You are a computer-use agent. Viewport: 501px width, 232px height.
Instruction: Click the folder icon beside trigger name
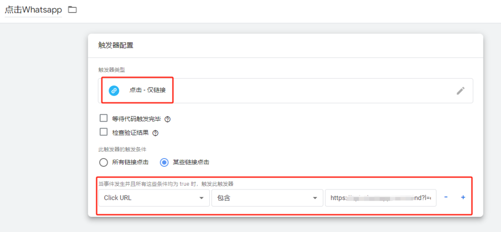point(72,10)
